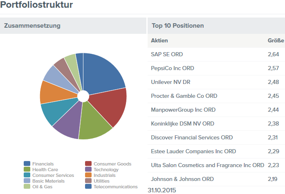Viewport: 285px width, 194px height.
Task: Click the Utilities legend label
Action: pyautogui.click(x=101, y=181)
